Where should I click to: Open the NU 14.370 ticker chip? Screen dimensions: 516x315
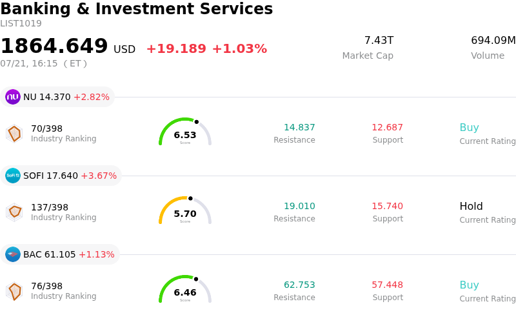point(57,97)
